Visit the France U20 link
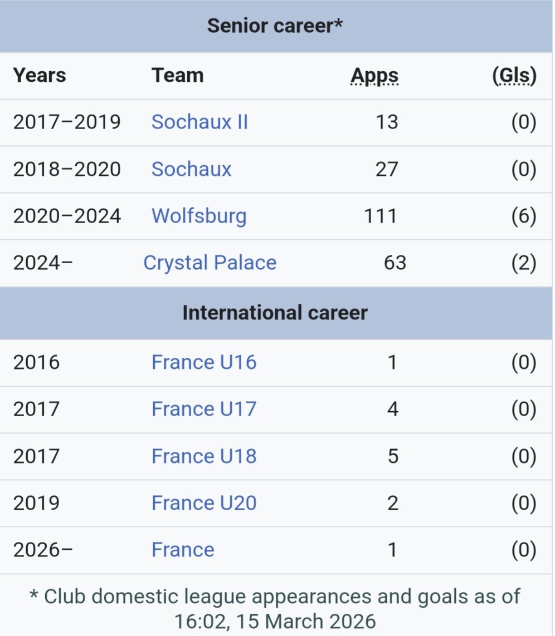 (204, 503)
